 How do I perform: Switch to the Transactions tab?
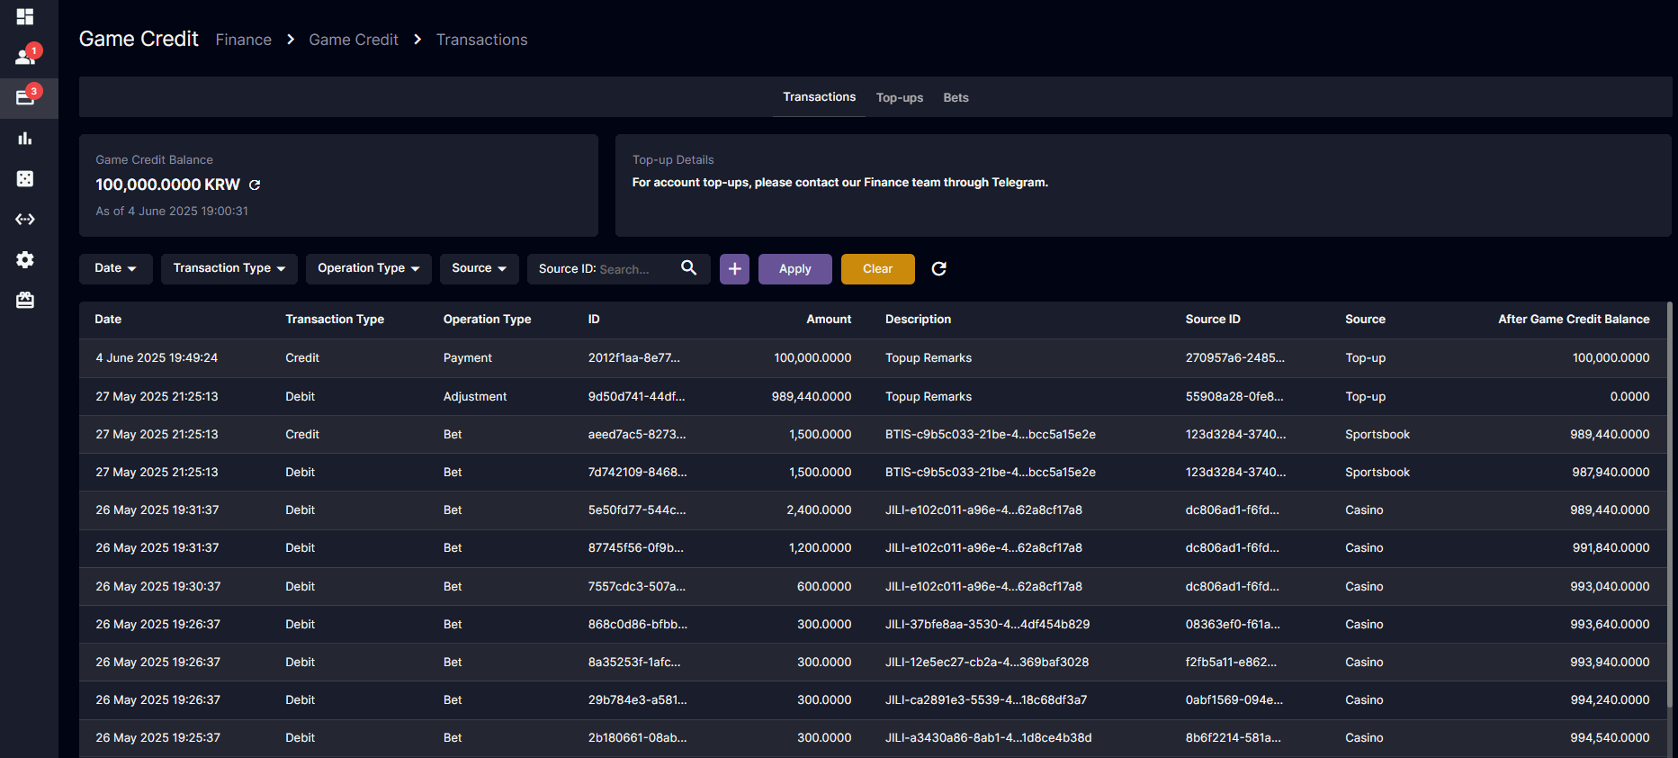click(x=819, y=97)
